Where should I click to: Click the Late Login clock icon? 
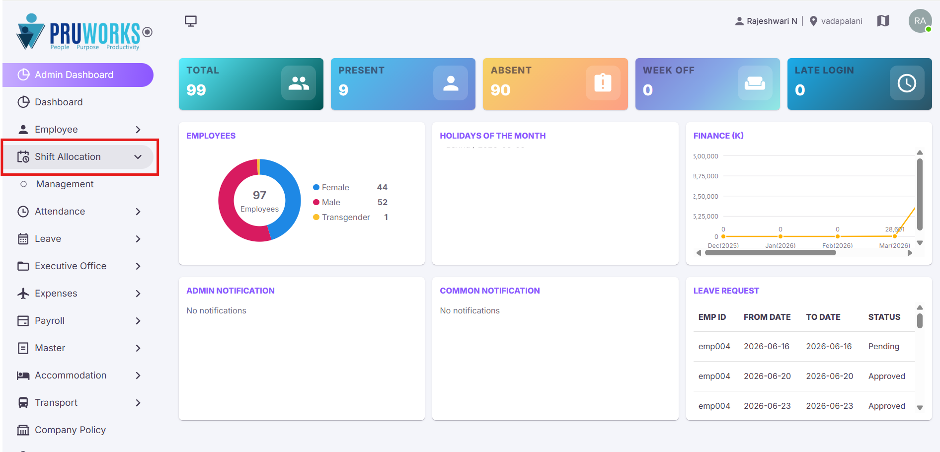[x=907, y=83]
